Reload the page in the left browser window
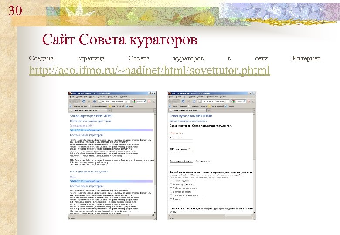The height and width of the screenshot is (235, 340). pyautogui.click(x=84, y=101)
